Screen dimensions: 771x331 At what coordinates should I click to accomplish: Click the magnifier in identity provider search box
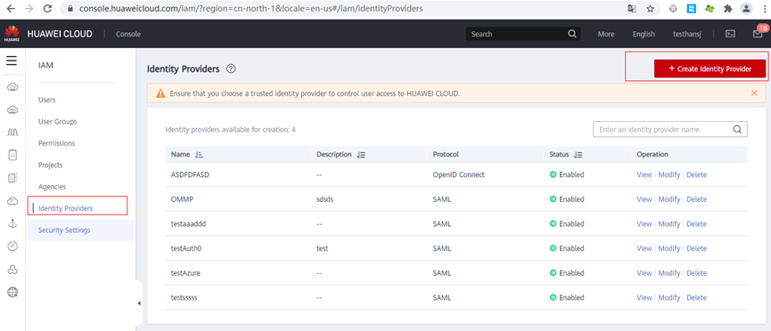(737, 130)
